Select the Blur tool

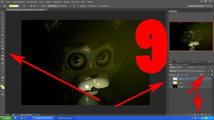point(2,56)
